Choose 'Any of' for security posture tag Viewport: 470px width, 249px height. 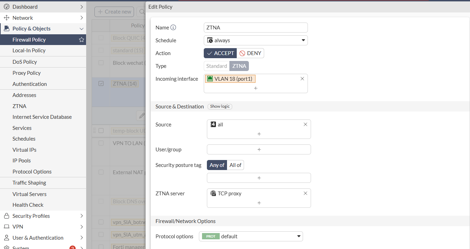pos(217,165)
